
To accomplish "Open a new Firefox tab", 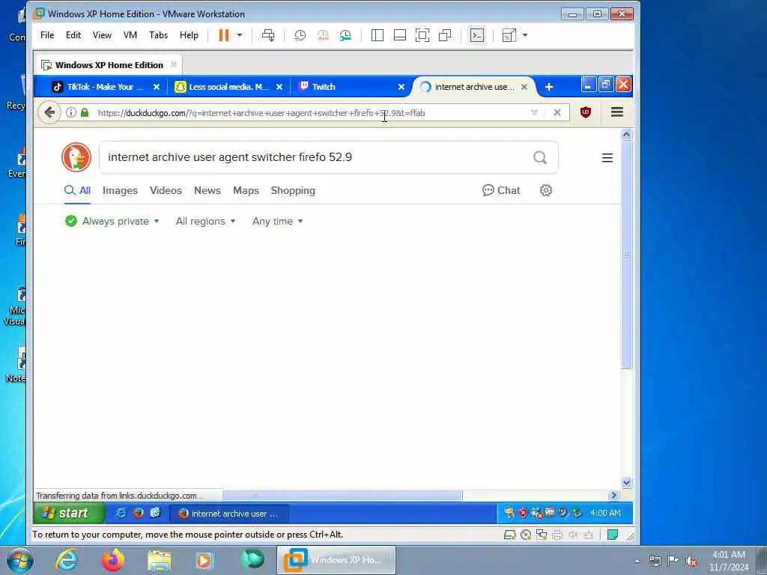I will tap(549, 87).
